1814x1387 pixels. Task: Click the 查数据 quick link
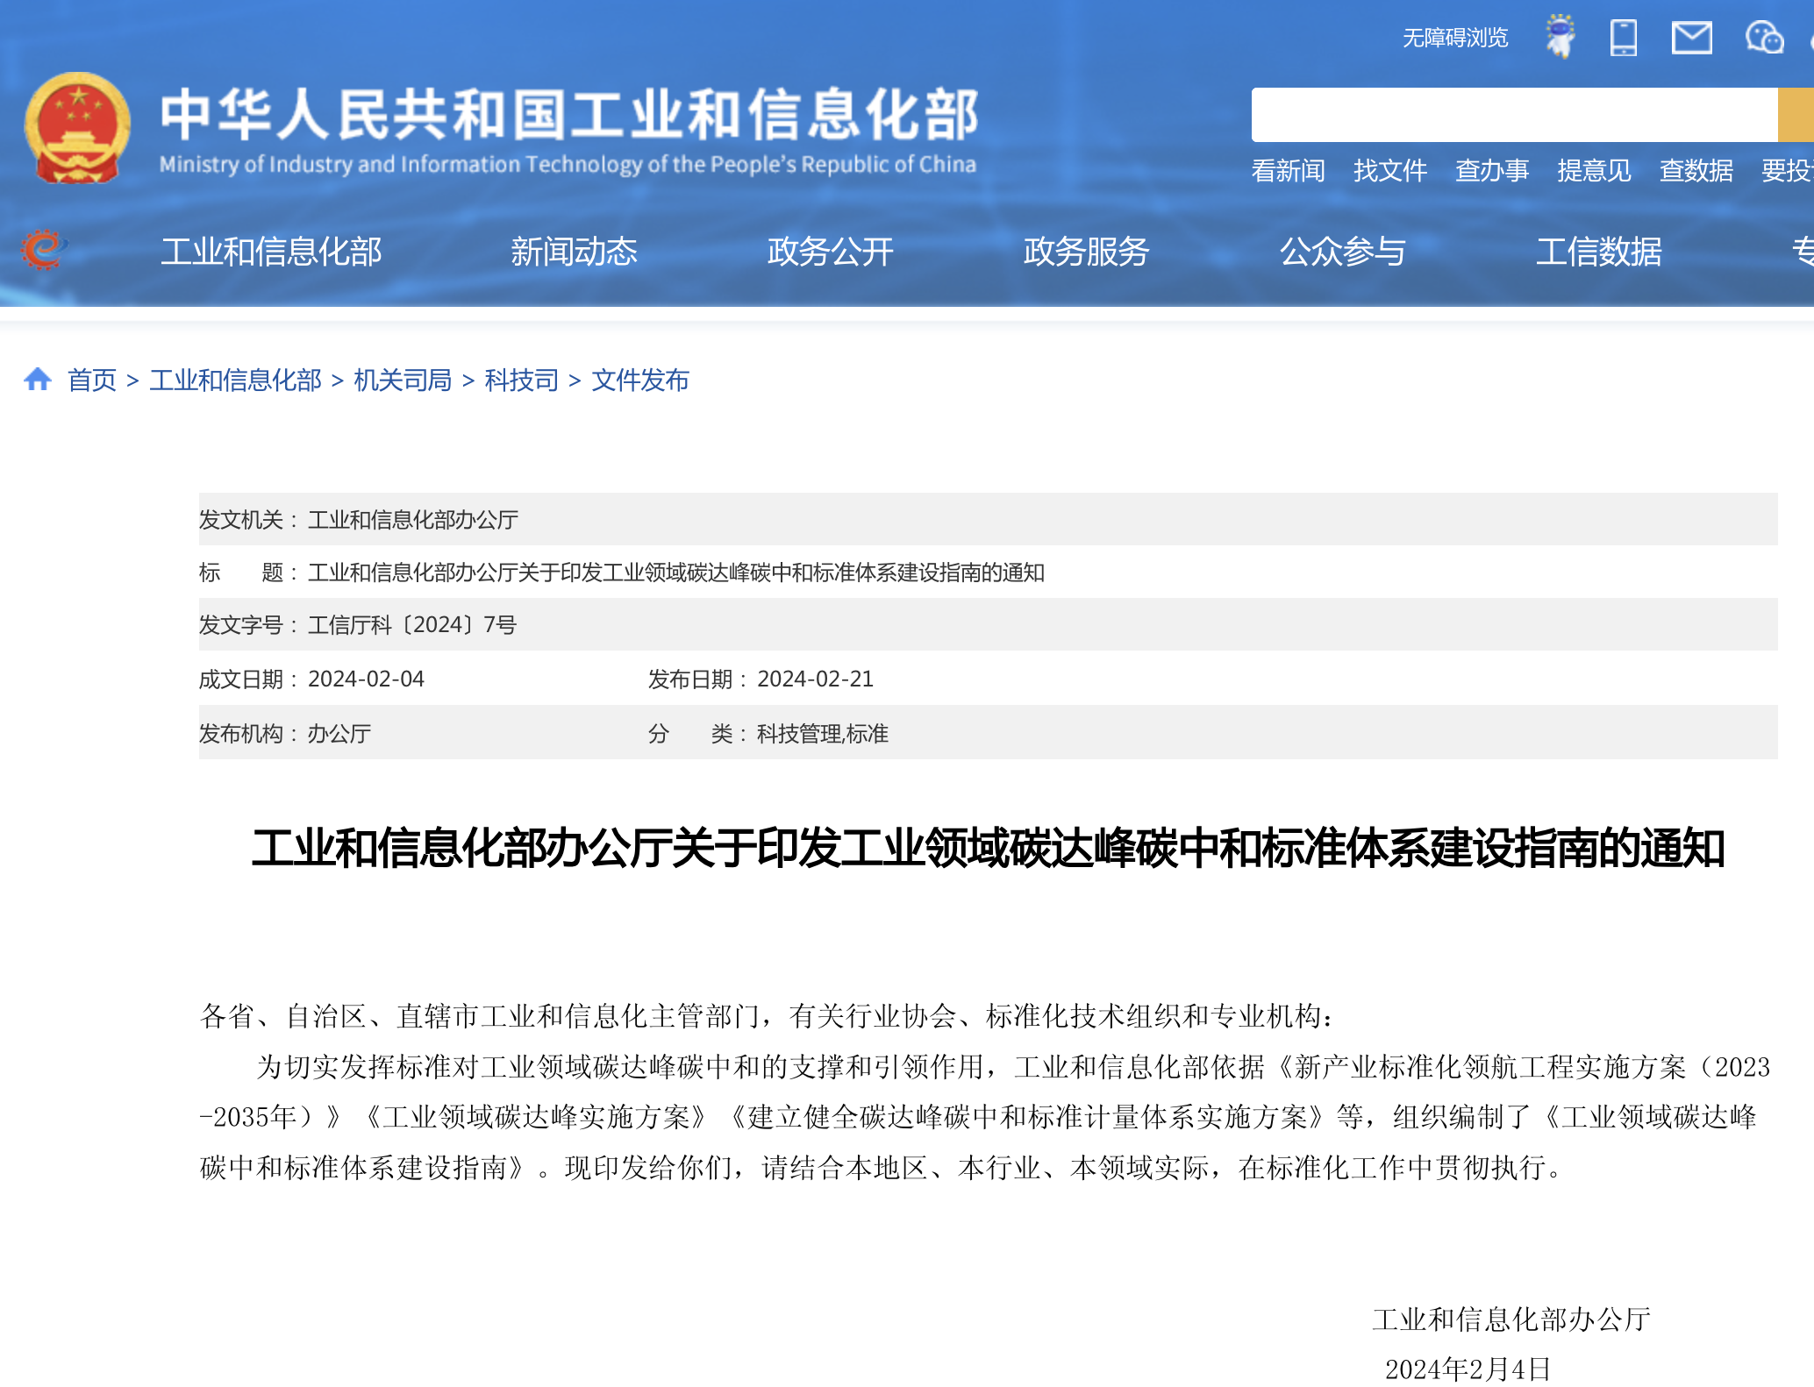(x=1695, y=171)
